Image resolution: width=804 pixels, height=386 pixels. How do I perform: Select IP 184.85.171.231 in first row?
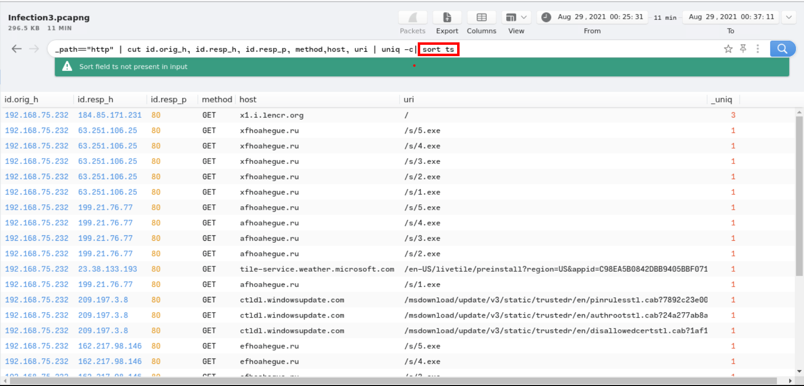110,115
